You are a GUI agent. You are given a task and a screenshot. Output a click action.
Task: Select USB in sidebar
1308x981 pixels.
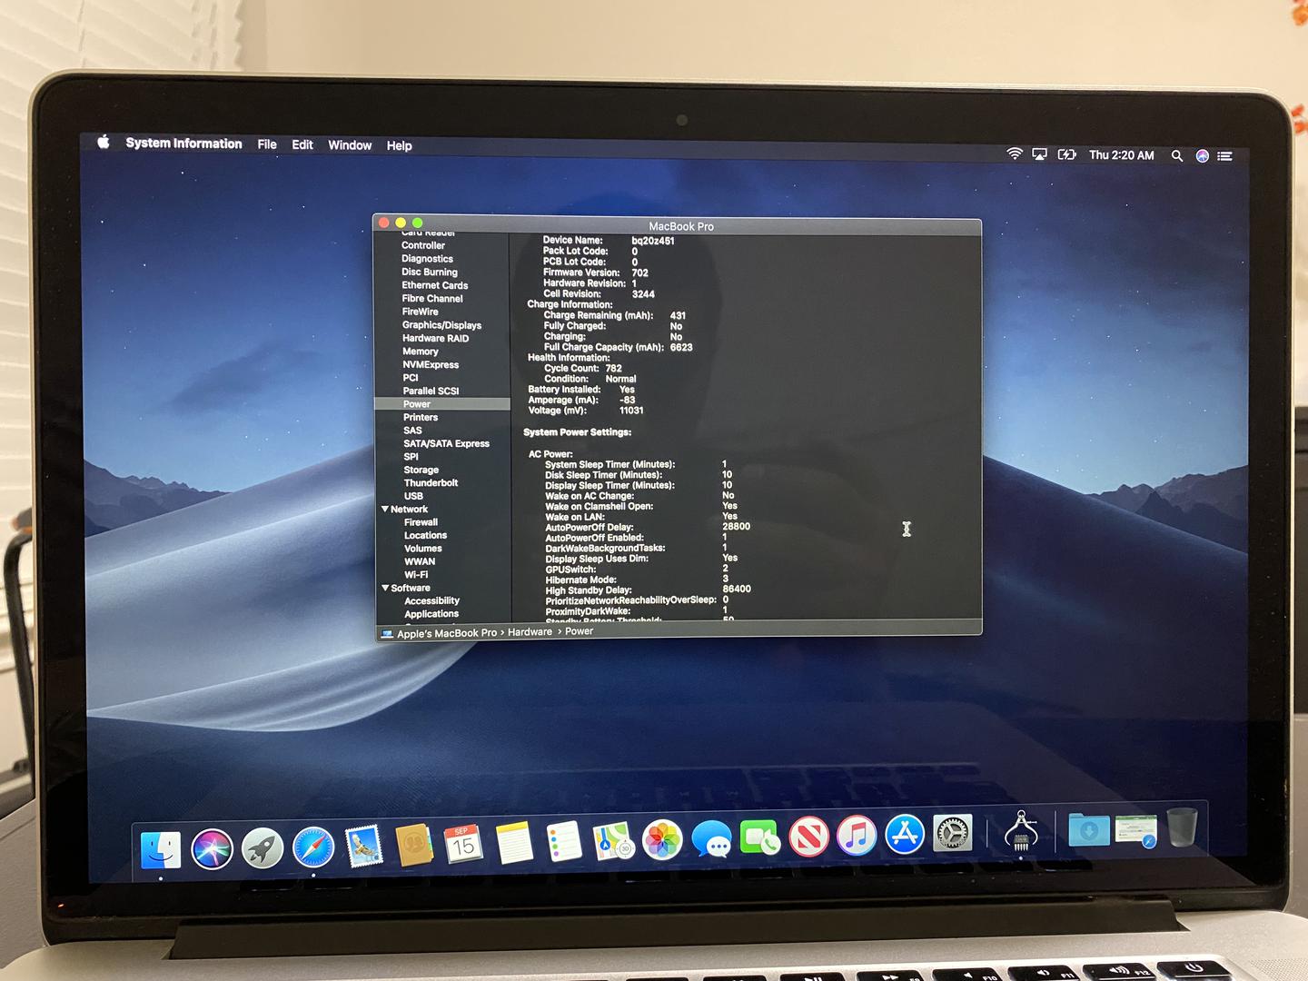coord(413,496)
